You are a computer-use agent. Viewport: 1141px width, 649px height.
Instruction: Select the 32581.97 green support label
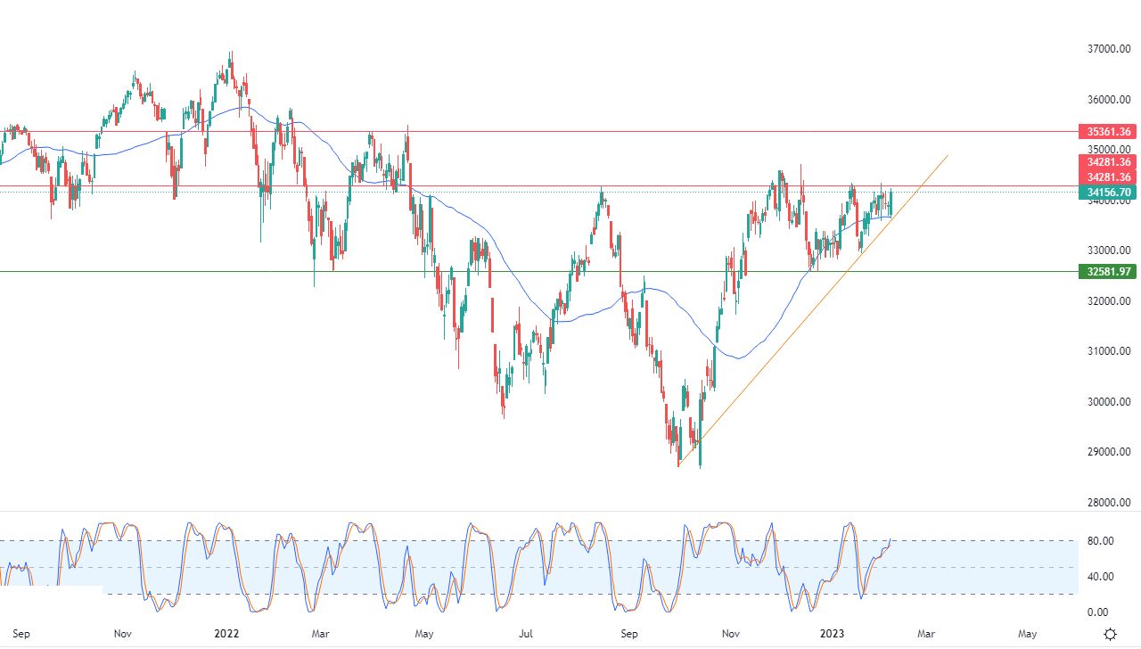coord(1110,272)
